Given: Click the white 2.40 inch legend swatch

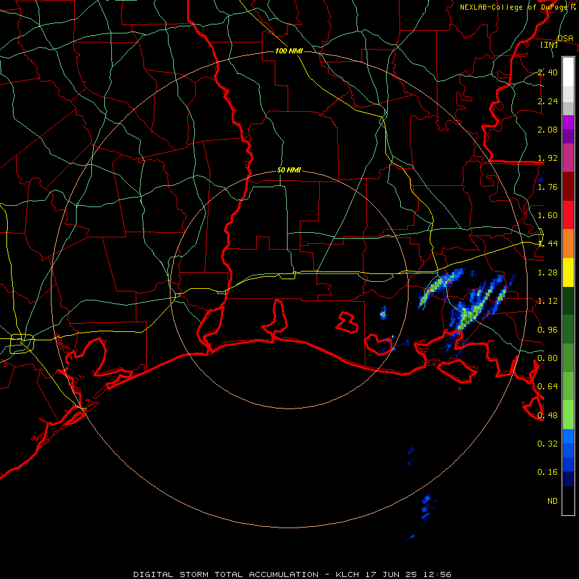Looking at the screenshot, I should pos(568,71).
